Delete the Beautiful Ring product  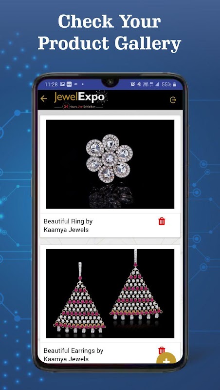(x=162, y=221)
